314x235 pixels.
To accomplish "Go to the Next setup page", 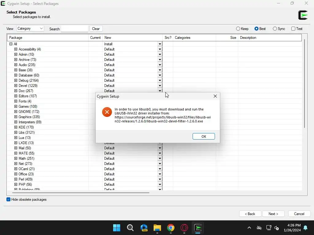I will (273, 214).
